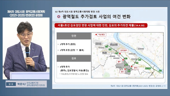
Task: Click the section label '02 제4차 대도시권 광역교통시행계획 변경 사유'
Action: [77, 12]
